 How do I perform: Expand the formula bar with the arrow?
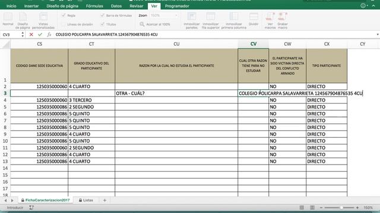pos(378,34)
